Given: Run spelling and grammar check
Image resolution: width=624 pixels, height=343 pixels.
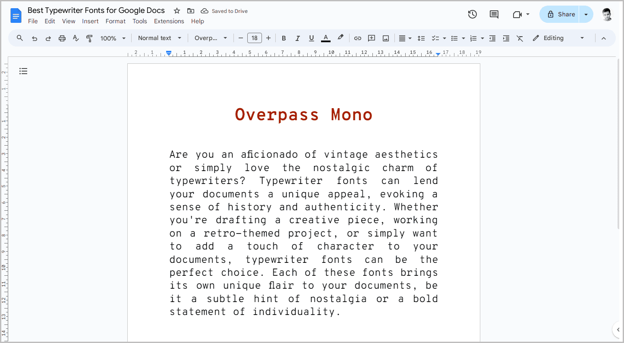Looking at the screenshot, I should [x=76, y=38].
